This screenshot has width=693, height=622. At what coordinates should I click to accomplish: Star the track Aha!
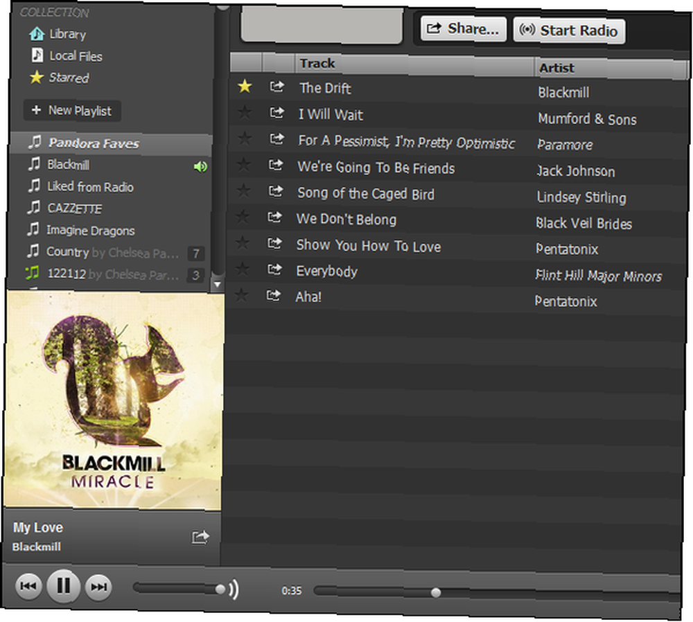pos(241,294)
